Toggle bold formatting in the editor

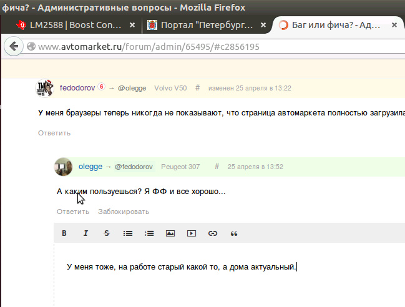pyautogui.click(x=64, y=233)
